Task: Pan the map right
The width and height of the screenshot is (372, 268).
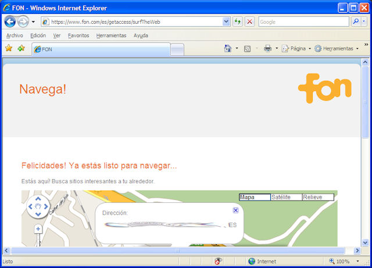Action: [46, 206]
